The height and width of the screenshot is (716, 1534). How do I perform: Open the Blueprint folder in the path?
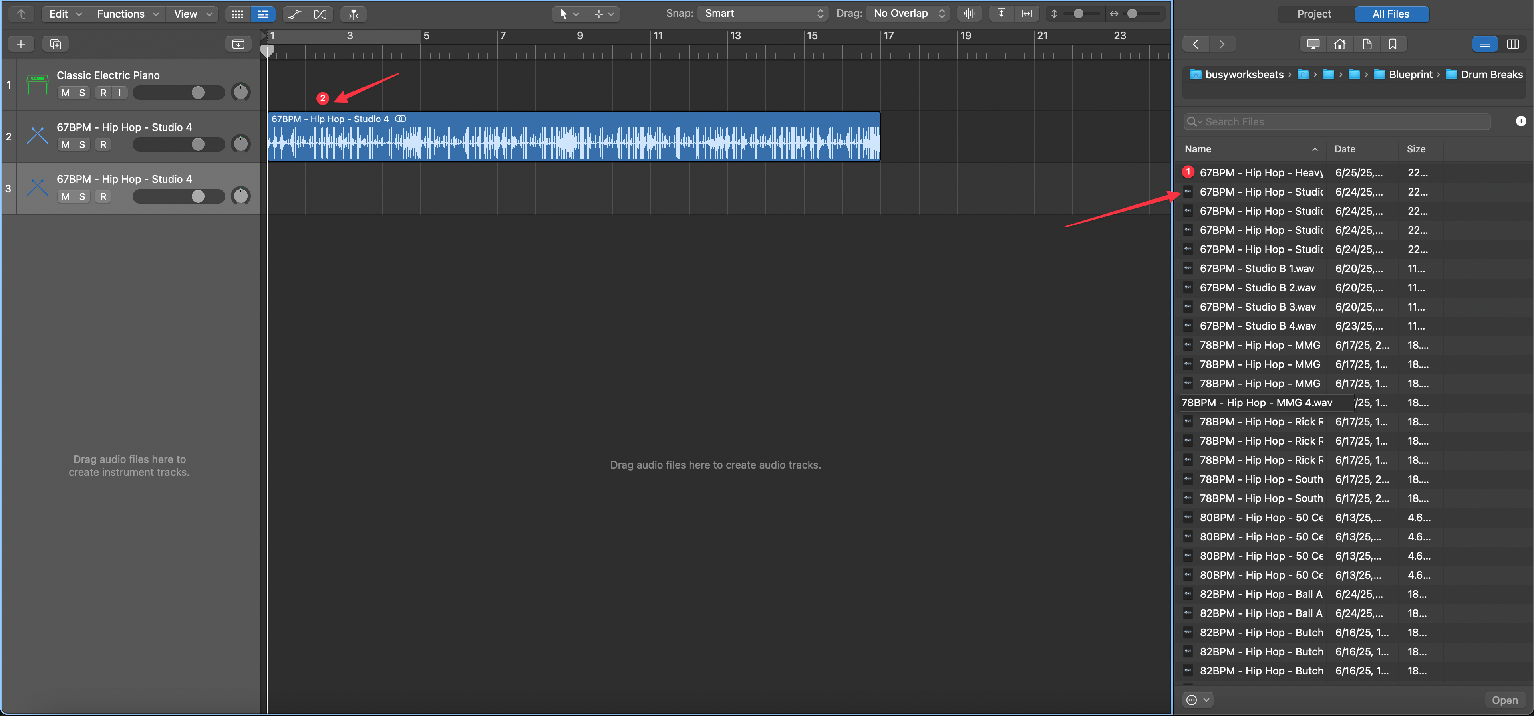pos(1409,74)
